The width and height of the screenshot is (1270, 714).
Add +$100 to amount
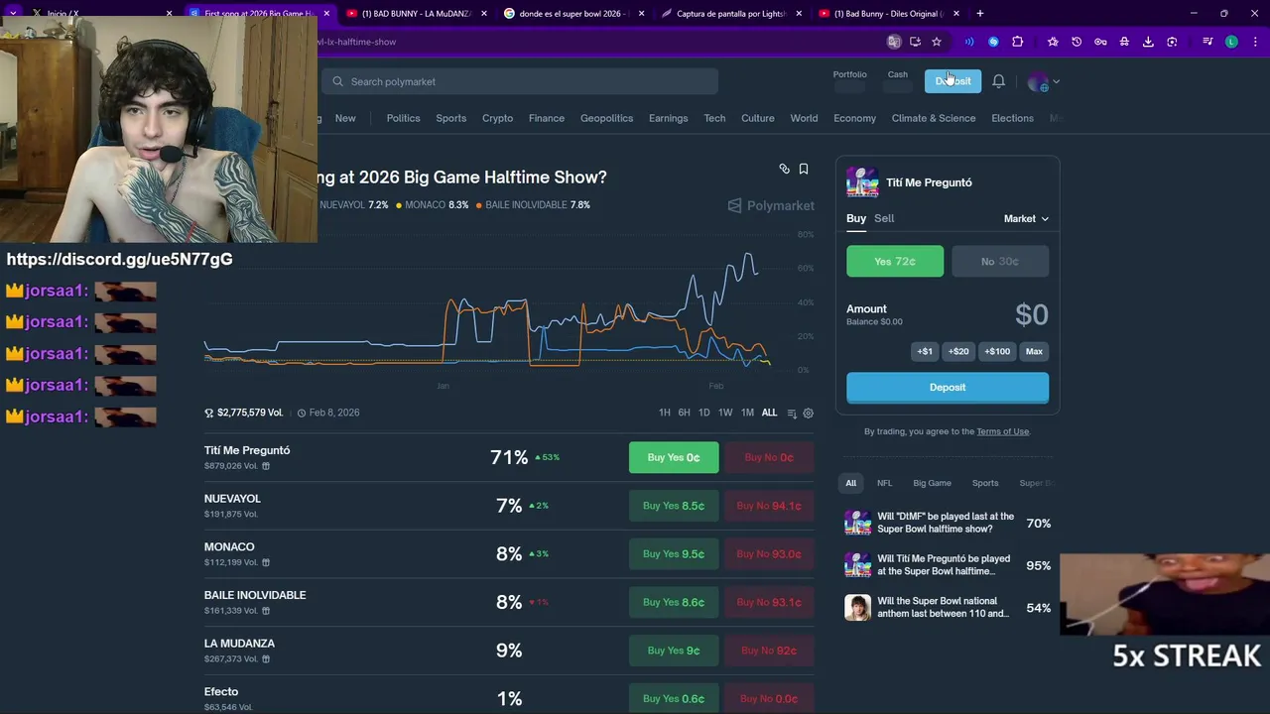997,351
